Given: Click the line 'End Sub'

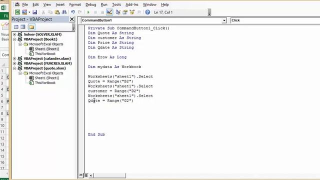Looking at the screenshot, I should point(96,134).
